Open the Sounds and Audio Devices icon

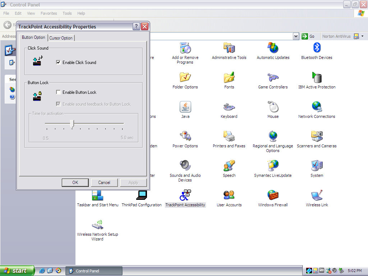click(185, 166)
